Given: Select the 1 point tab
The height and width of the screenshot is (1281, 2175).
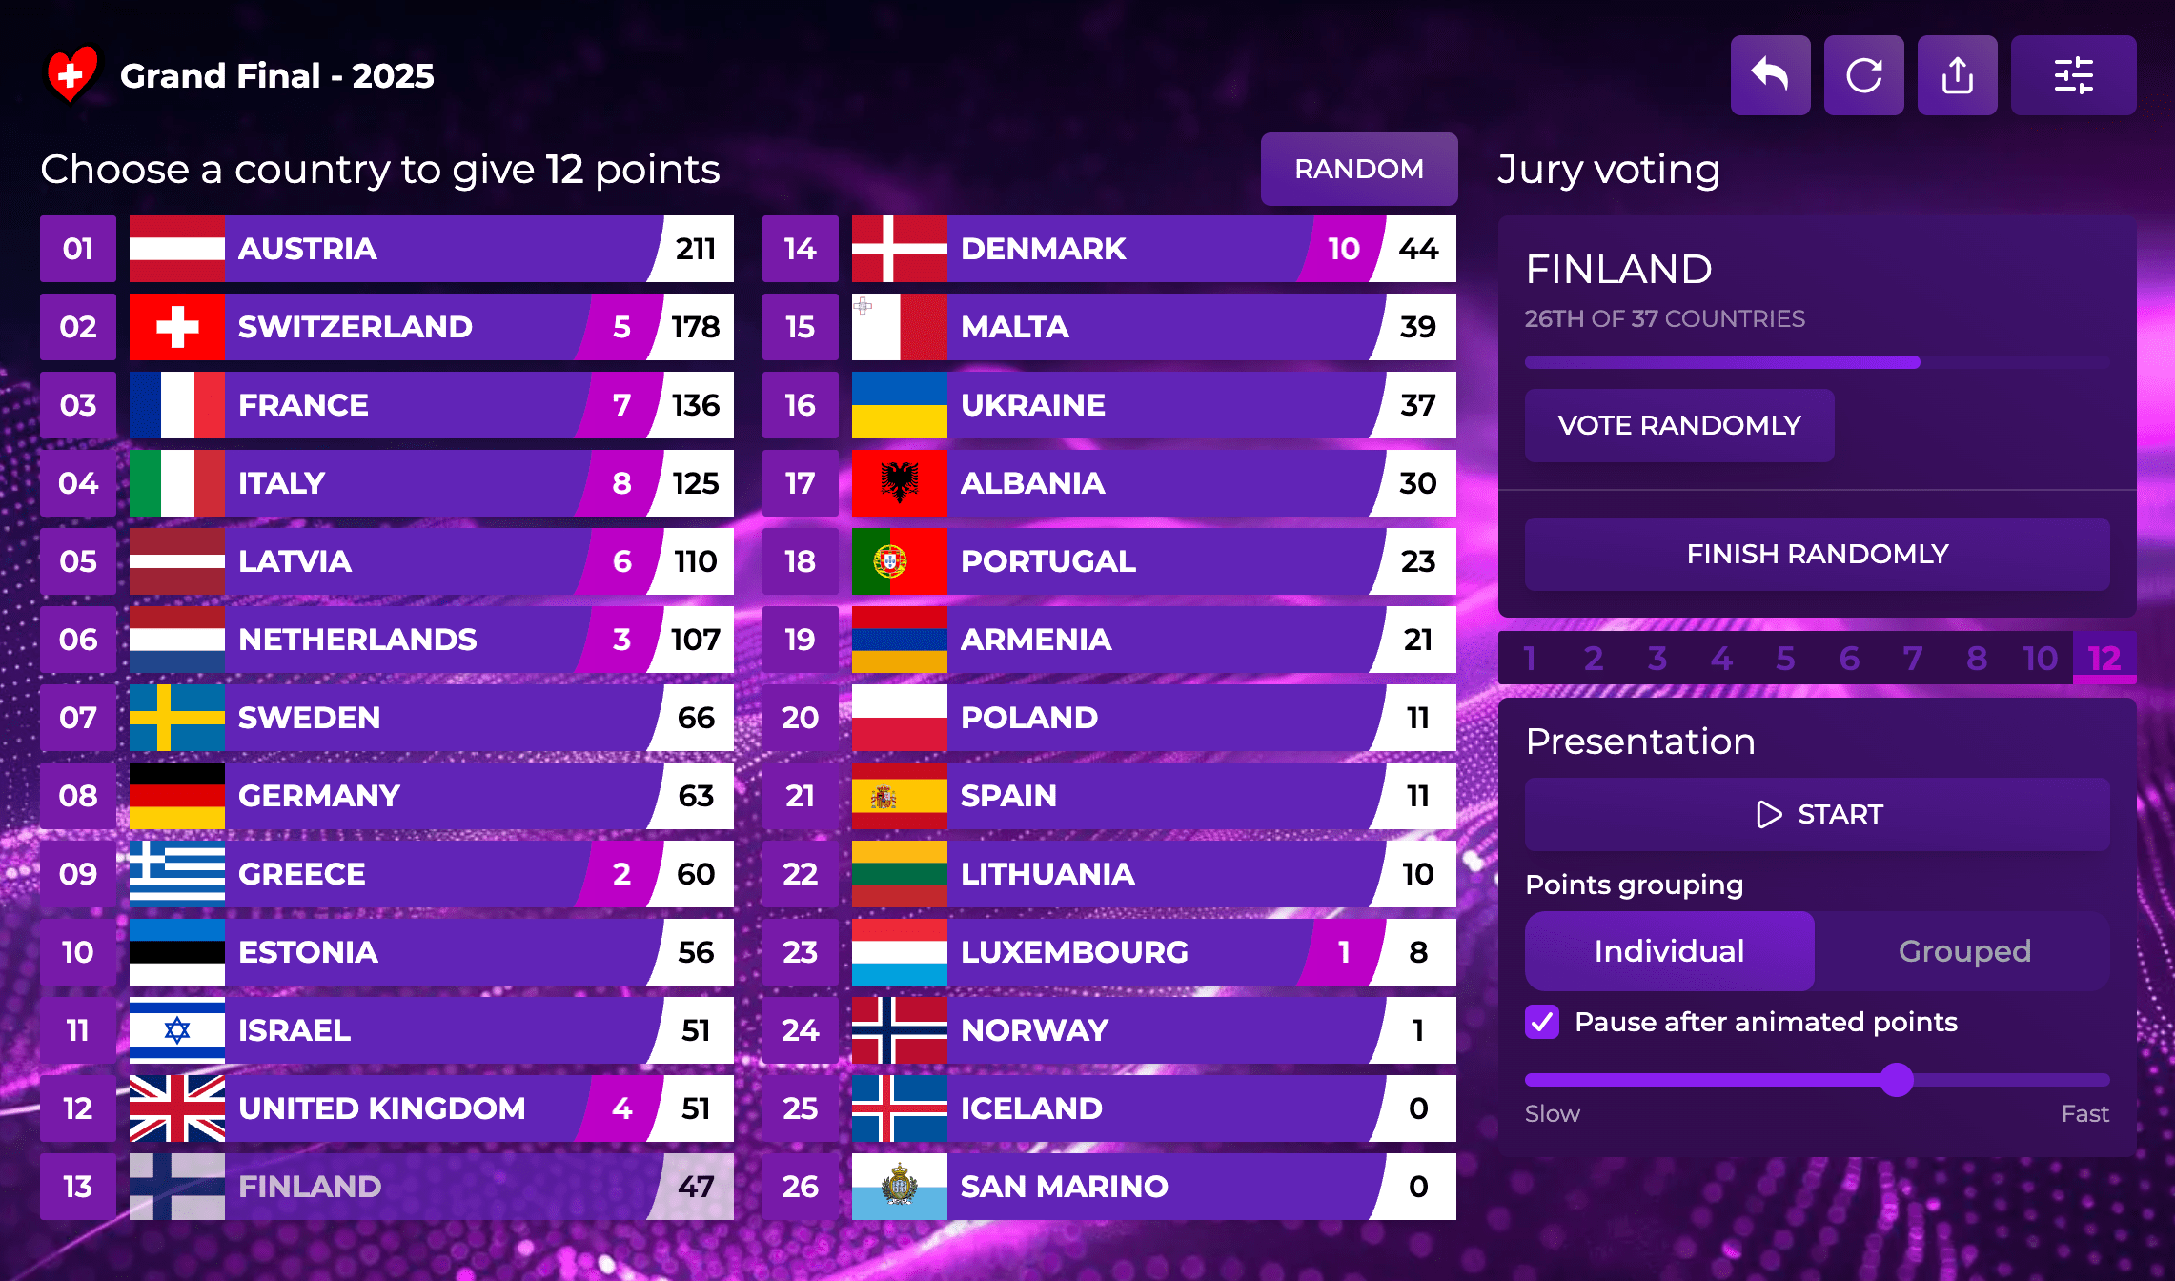Looking at the screenshot, I should 1530,658.
